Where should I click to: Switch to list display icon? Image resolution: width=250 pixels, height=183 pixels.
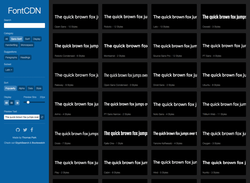click(x=12, y=103)
